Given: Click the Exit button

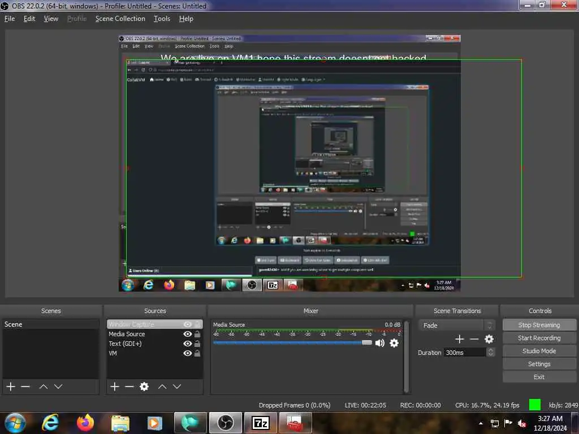Looking at the screenshot, I should [x=539, y=377].
